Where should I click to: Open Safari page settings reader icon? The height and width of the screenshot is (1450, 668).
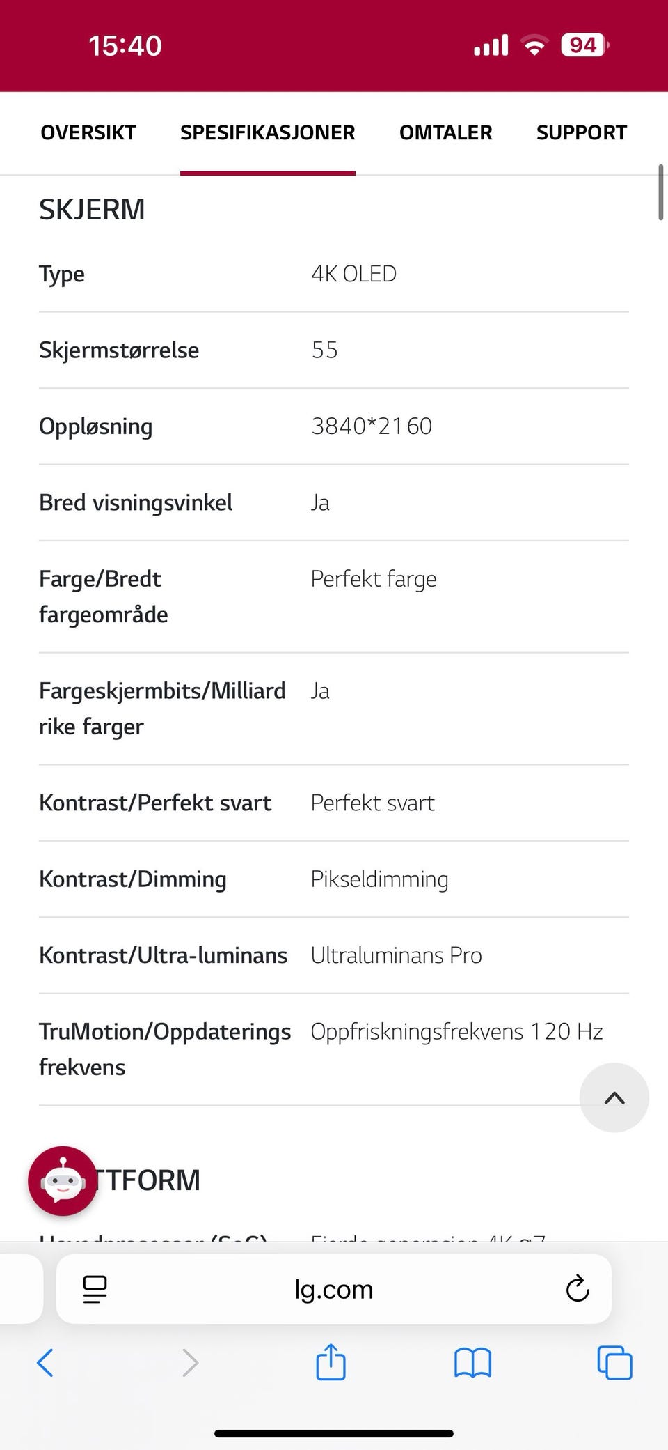click(x=95, y=1289)
